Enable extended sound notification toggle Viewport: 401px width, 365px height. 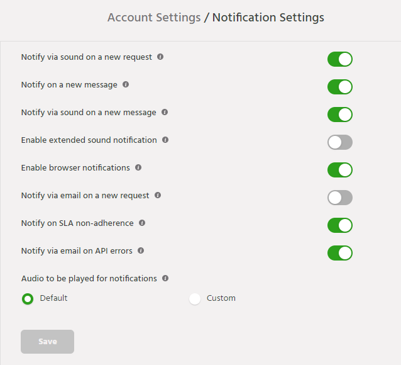pyautogui.click(x=339, y=142)
